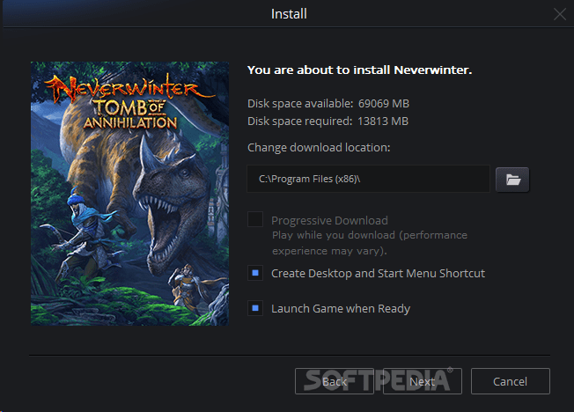The image size is (574, 412).
Task: Click Neverwinter Tomb of Annihilation cover art
Action: pos(130,194)
